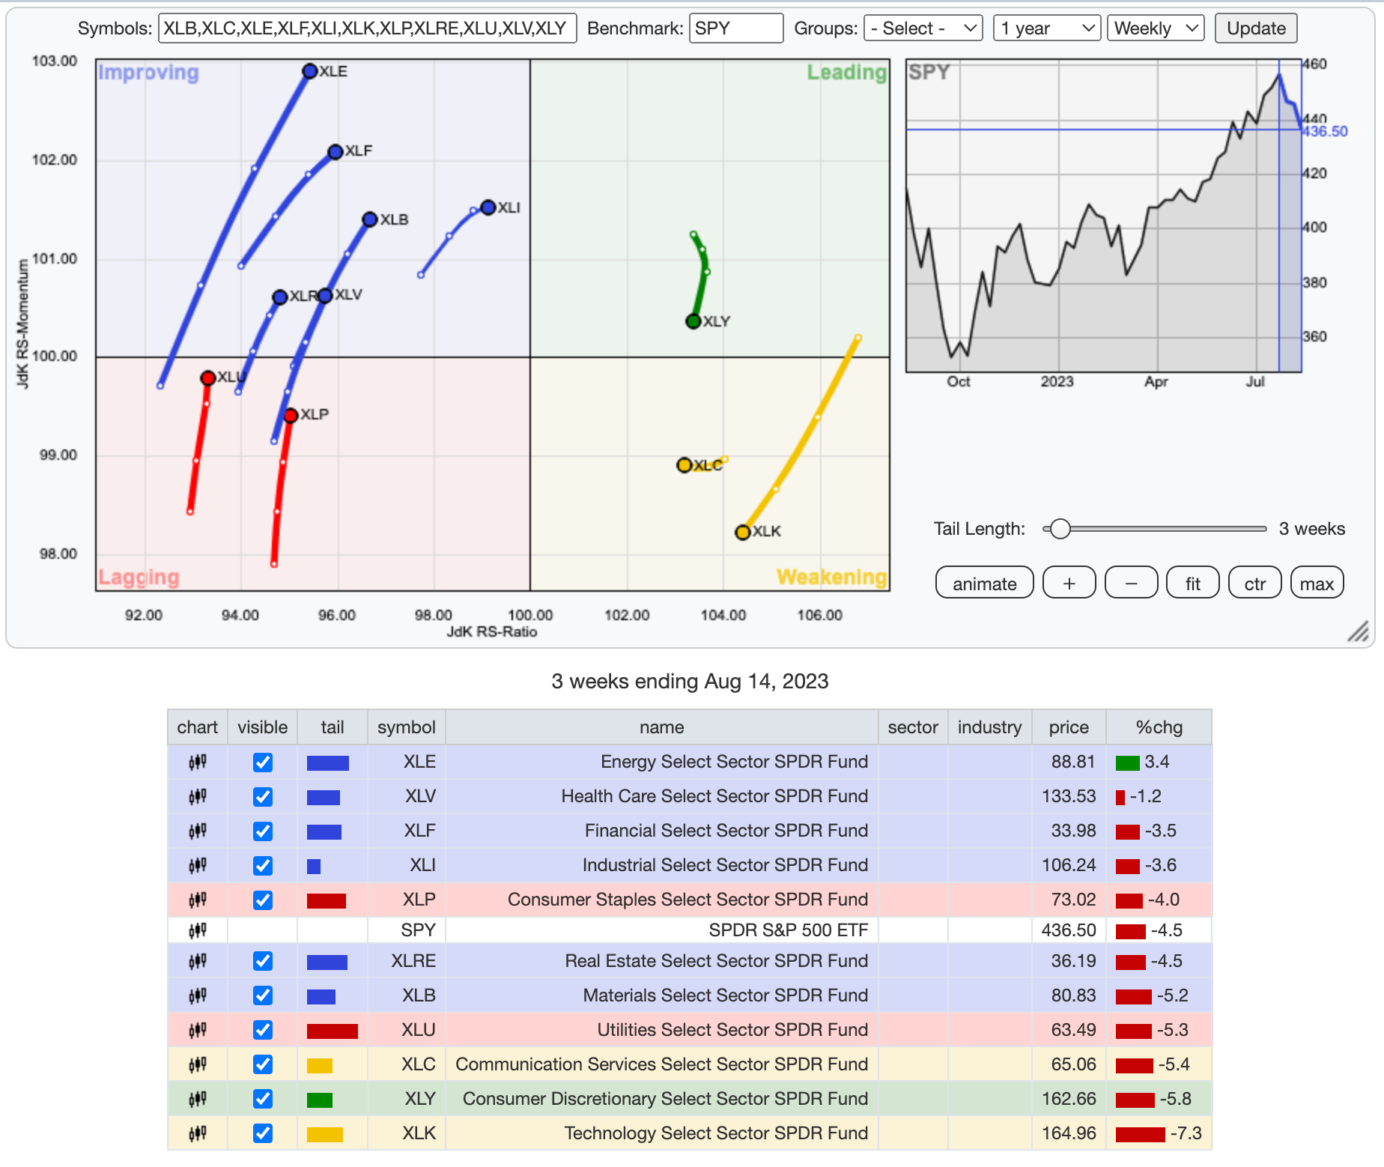Sort table by sector column header
Image resolution: width=1384 pixels, height=1167 pixels.
point(913,727)
